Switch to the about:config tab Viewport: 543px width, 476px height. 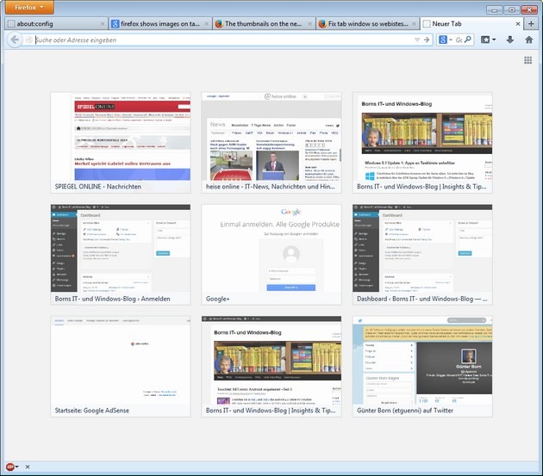(x=53, y=24)
